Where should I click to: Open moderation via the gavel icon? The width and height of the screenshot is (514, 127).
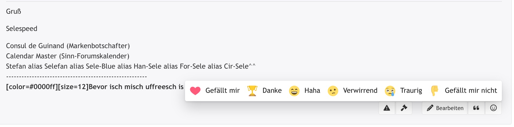[404, 108]
